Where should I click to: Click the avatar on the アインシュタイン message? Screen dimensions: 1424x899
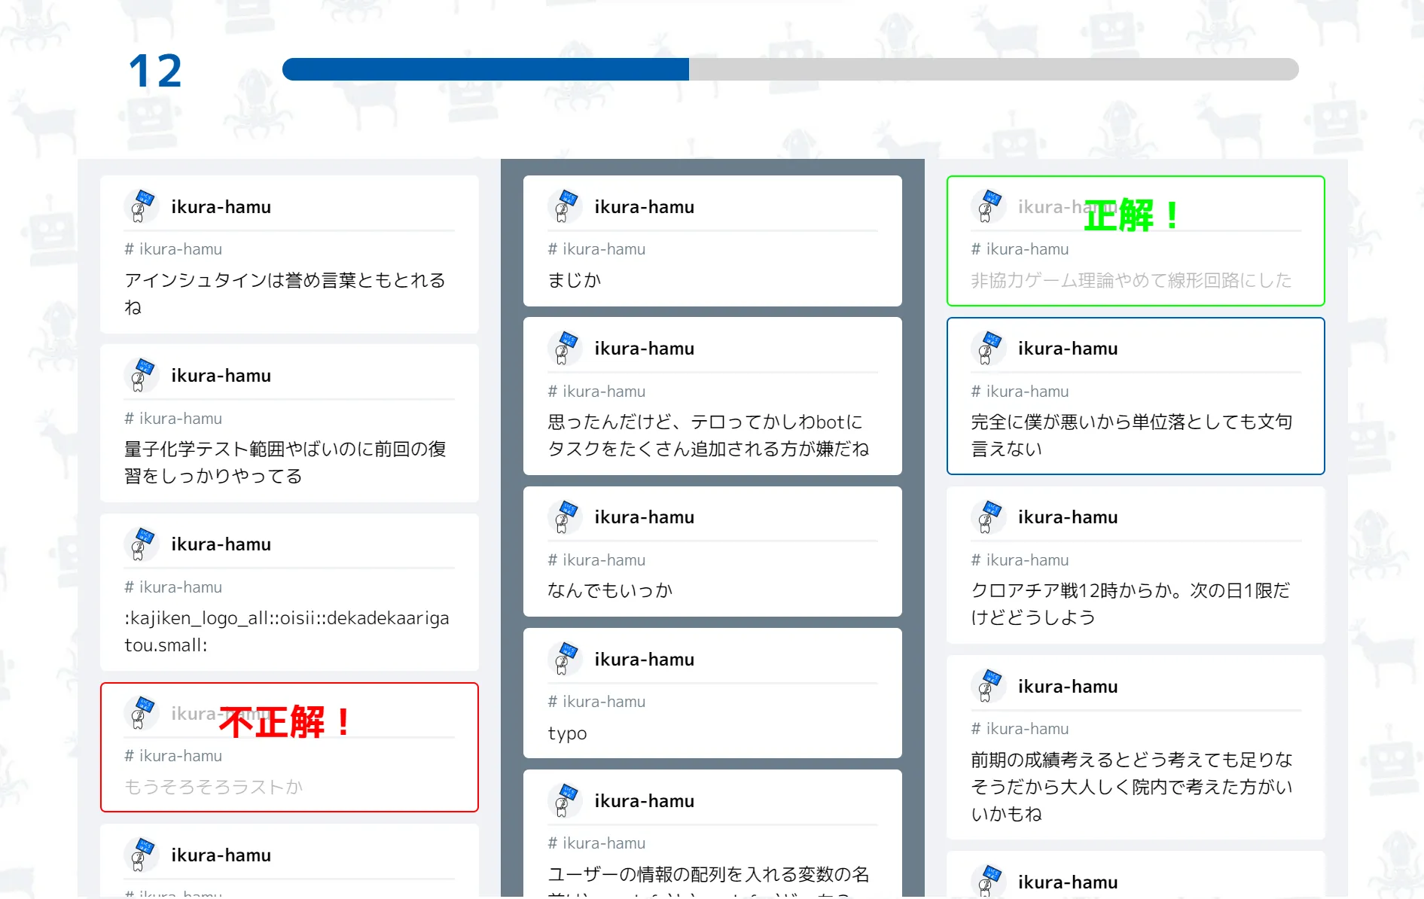coord(142,206)
